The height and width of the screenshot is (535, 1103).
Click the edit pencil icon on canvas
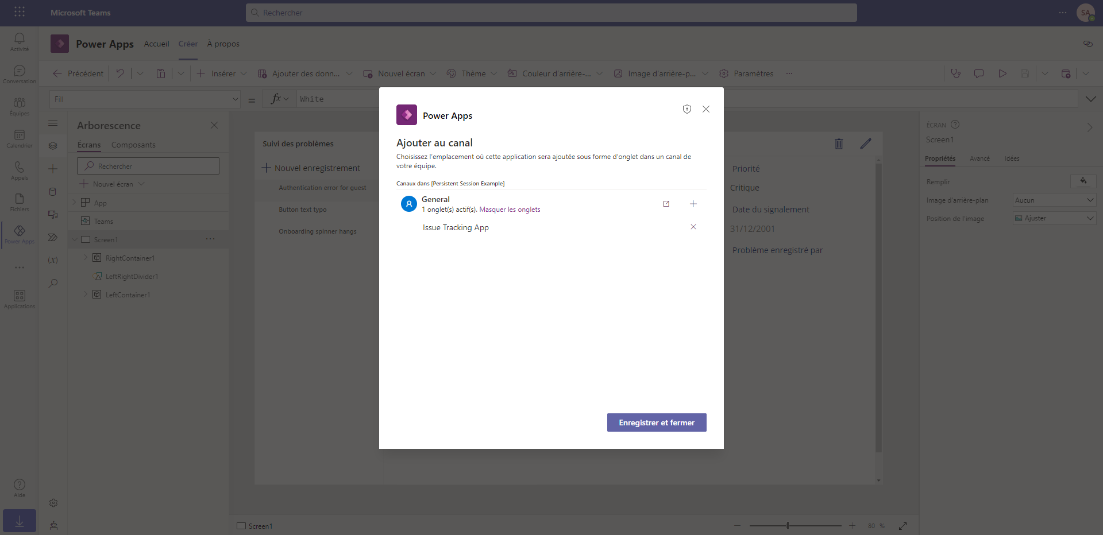click(x=866, y=144)
